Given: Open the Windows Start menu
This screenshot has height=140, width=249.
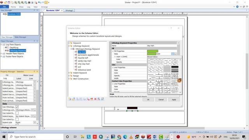Looking at the screenshot, I should coord(4,136).
